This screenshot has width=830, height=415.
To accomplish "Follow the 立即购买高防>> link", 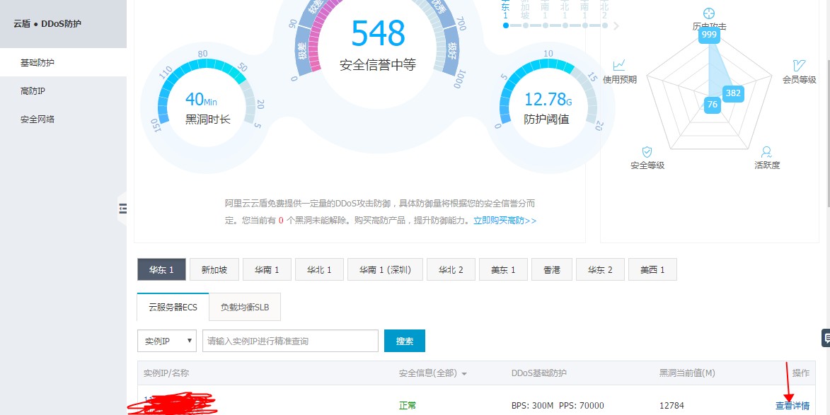I will tap(505, 221).
